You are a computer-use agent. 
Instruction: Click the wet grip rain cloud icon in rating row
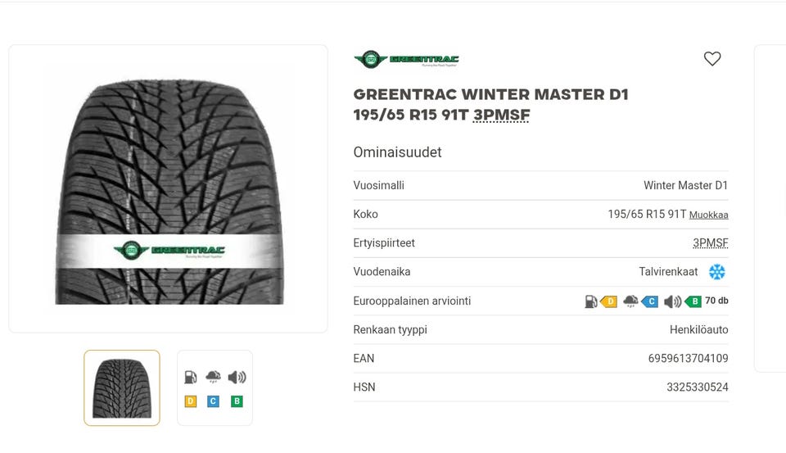coord(630,301)
